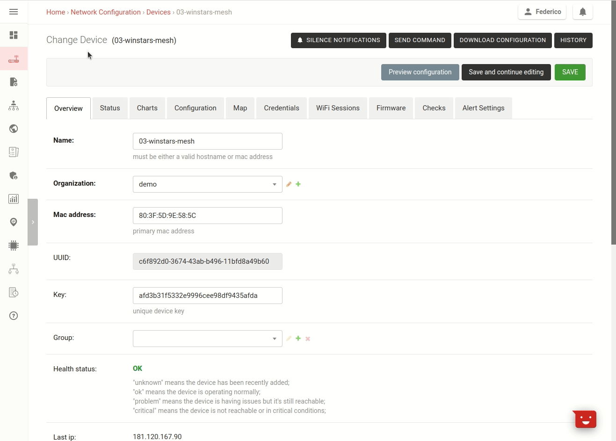Follow the Network Configuration breadcrumb link

106,12
